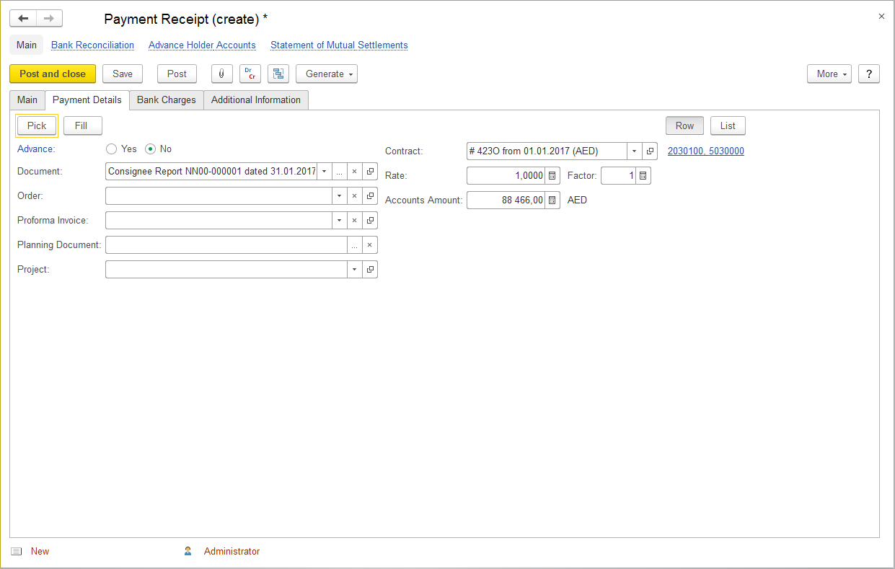Click into the Order input field
The height and width of the screenshot is (569, 895).
click(218, 196)
